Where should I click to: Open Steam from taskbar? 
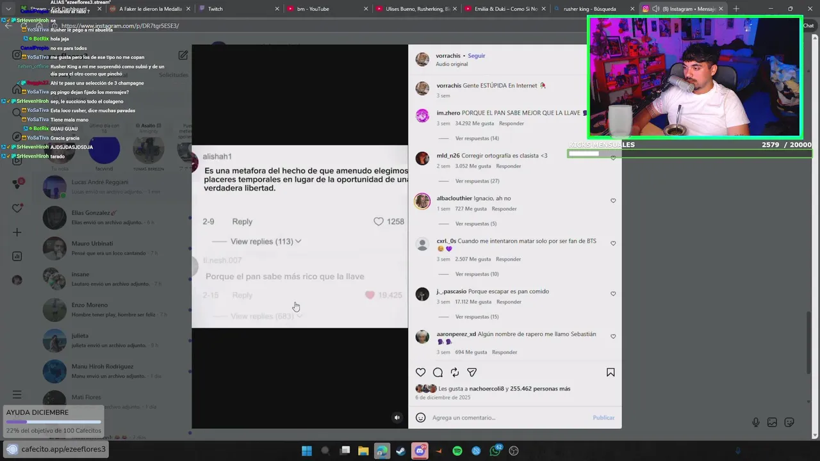[401, 451]
